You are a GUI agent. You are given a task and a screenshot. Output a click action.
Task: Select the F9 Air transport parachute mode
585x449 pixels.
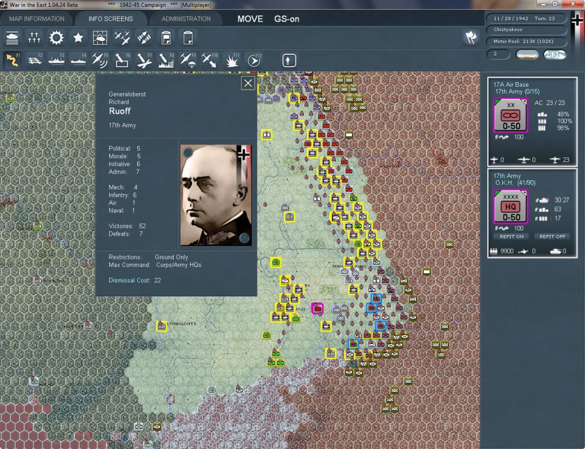(x=187, y=60)
